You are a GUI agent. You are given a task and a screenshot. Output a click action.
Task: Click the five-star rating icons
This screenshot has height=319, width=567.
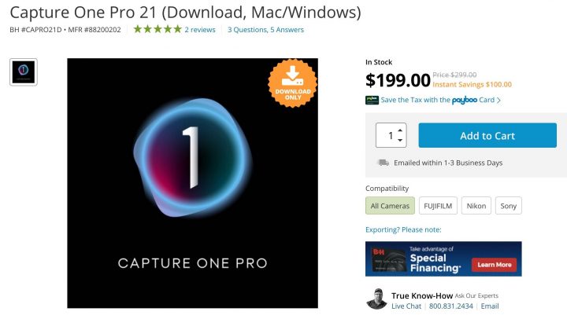(157, 29)
